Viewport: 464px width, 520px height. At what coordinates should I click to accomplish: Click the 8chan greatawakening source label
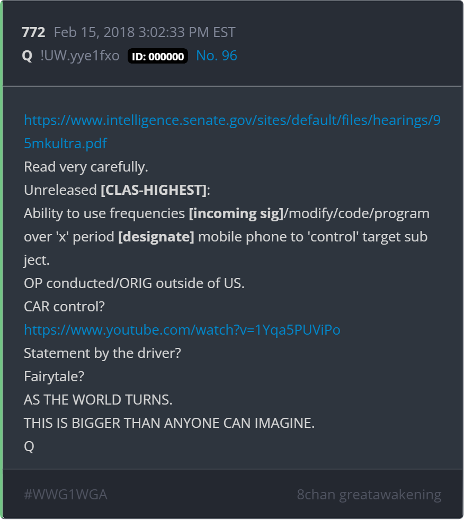tap(369, 495)
